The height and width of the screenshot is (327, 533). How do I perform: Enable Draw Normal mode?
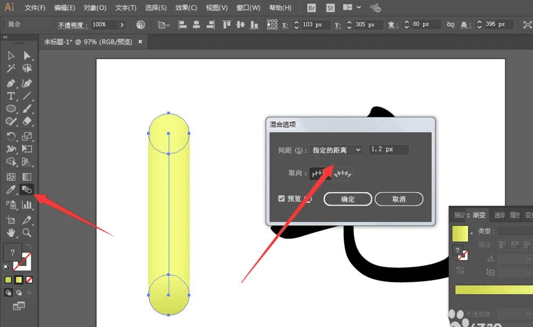(x=9, y=292)
